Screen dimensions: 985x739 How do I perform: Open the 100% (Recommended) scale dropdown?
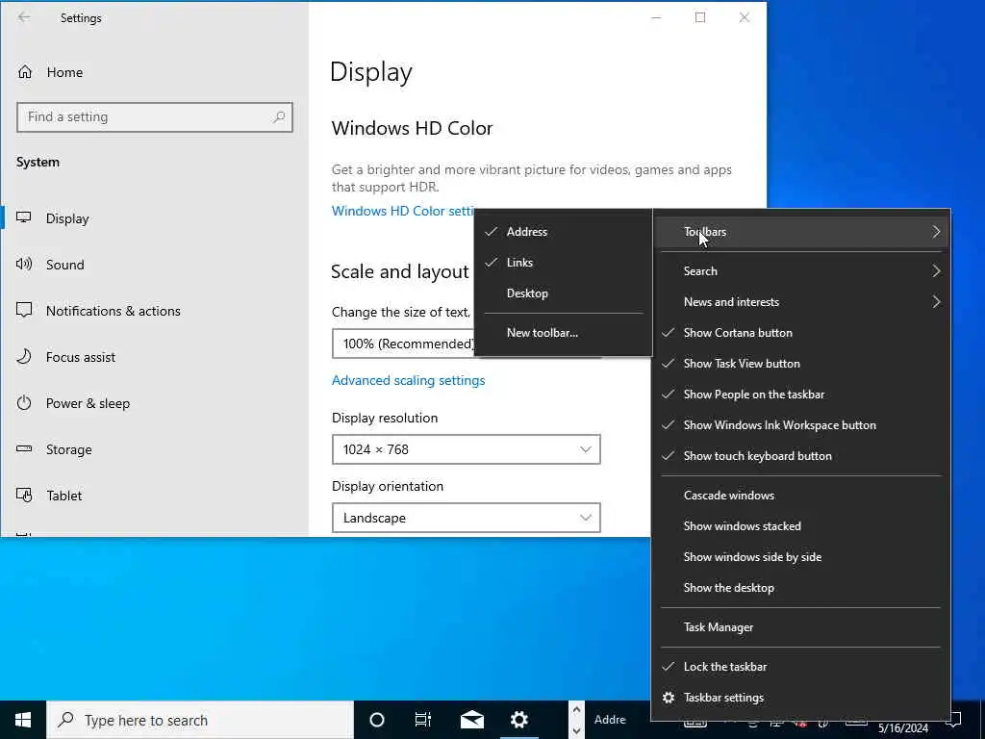click(x=403, y=344)
